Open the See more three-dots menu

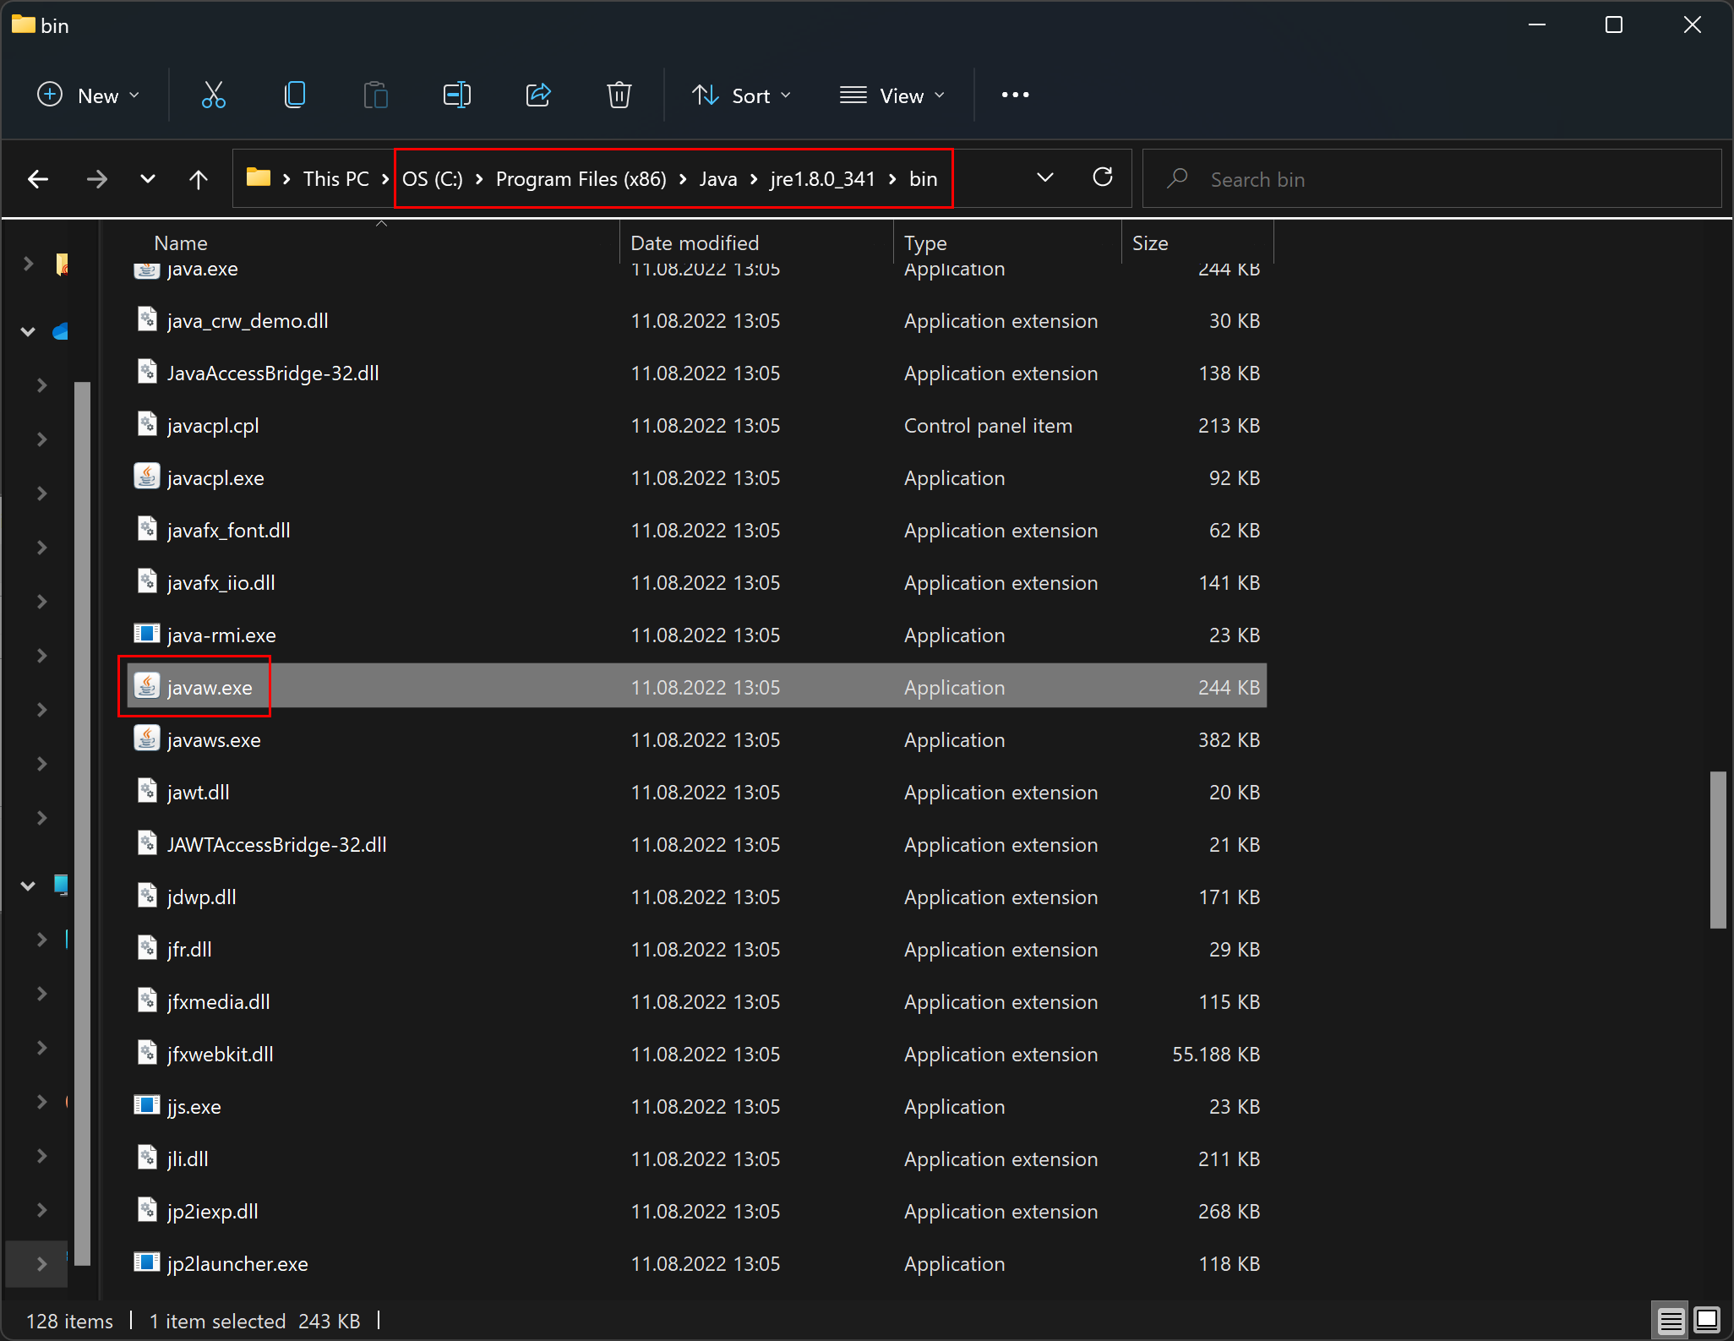(1015, 95)
